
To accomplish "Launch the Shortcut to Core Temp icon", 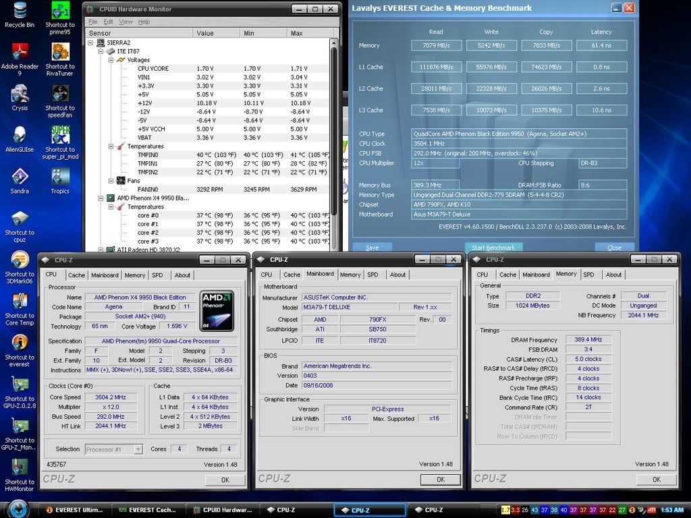I will click(20, 309).
